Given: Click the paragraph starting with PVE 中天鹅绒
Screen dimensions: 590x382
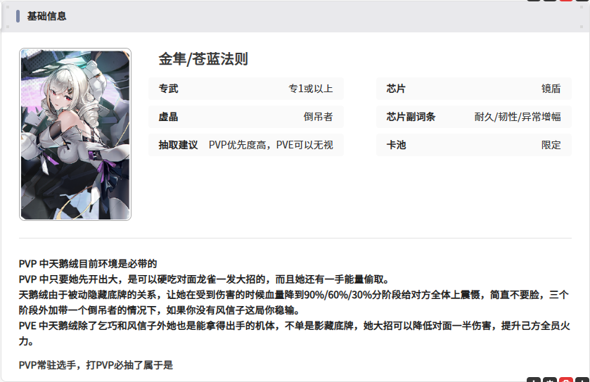Looking at the screenshot, I should click(295, 333).
